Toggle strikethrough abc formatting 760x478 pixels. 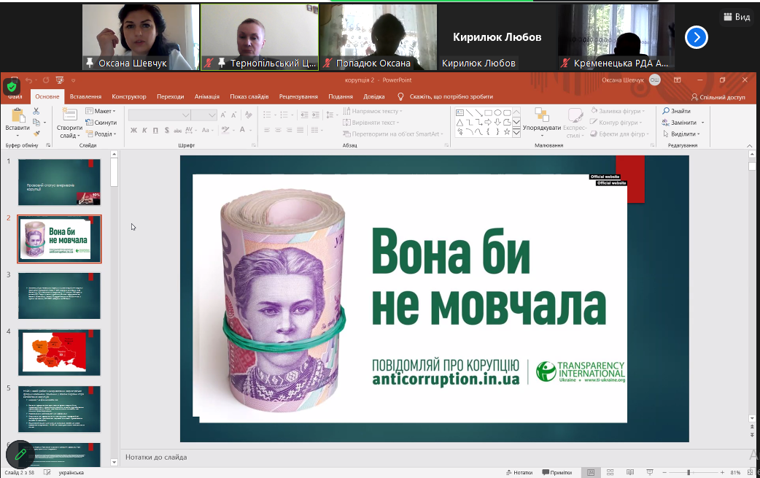178,130
